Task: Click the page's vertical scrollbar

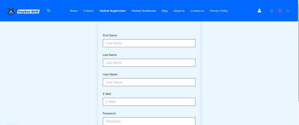Action: click(298, 58)
